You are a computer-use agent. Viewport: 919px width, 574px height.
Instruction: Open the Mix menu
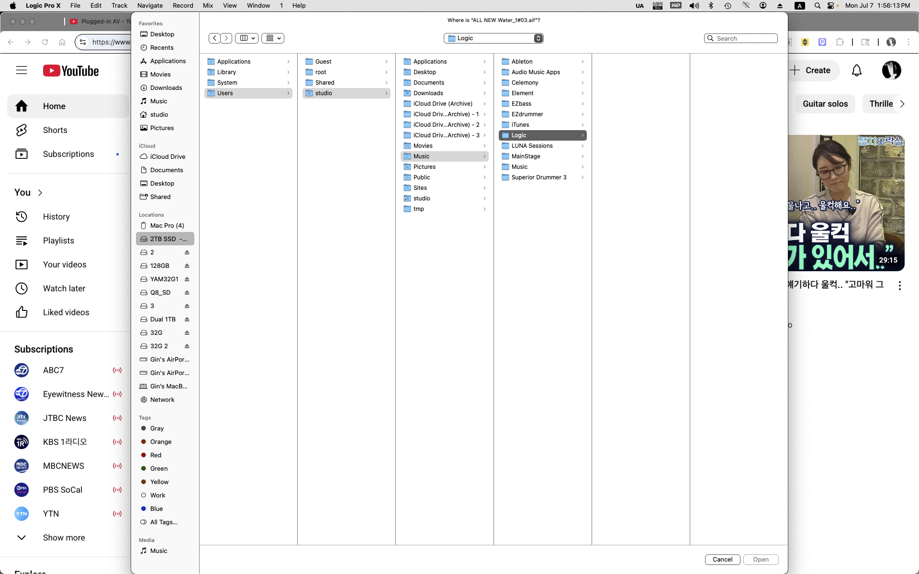208,6
